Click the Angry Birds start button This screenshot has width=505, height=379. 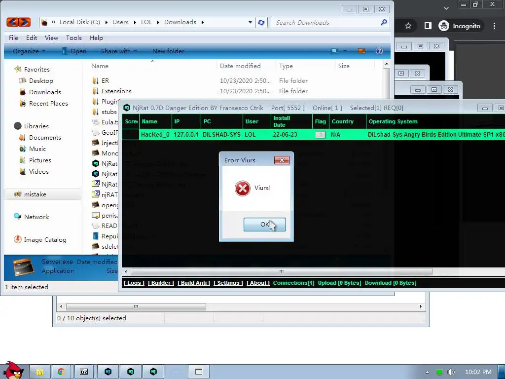pyautogui.click(x=12, y=371)
